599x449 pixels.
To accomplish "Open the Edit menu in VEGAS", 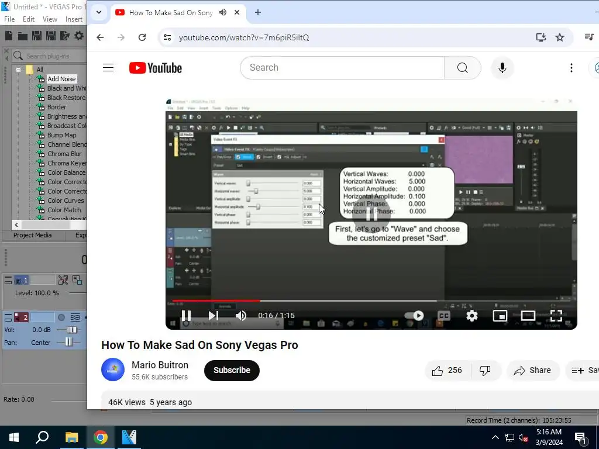I will (29, 19).
